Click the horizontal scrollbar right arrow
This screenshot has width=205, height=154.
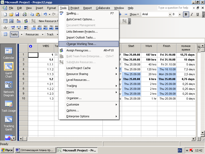[193, 139]
